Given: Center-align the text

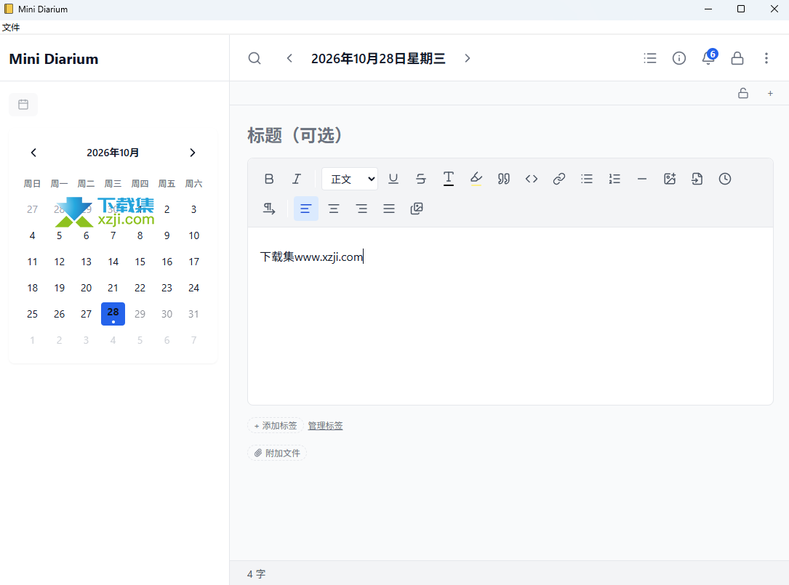Looking at the screenshot, I should pyautogui.click(x=334, y=209).
